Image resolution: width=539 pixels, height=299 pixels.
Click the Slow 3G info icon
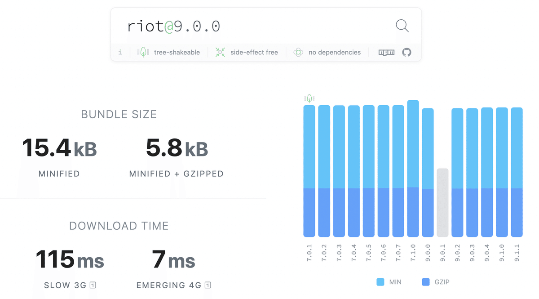point(93,285)
